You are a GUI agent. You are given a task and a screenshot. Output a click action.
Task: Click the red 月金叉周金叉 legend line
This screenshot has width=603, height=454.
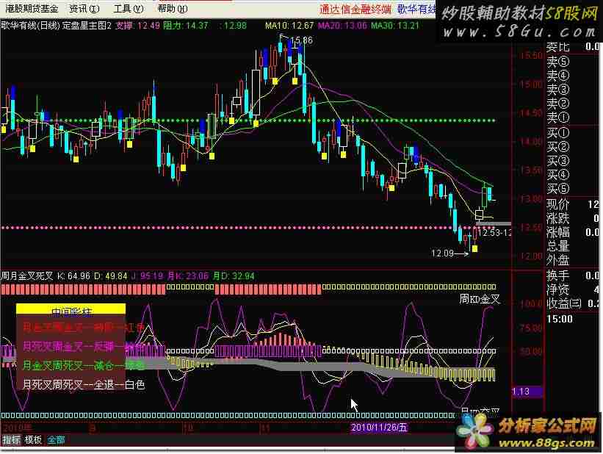coord(84,328)
